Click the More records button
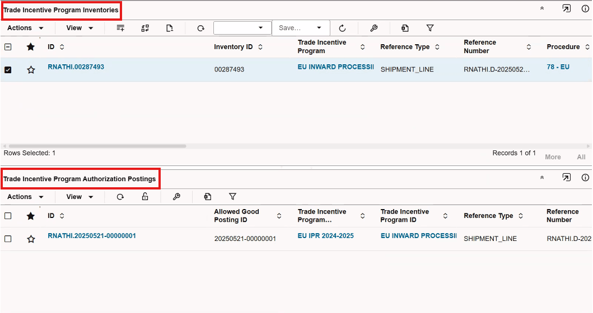 (x=553, y=157)
